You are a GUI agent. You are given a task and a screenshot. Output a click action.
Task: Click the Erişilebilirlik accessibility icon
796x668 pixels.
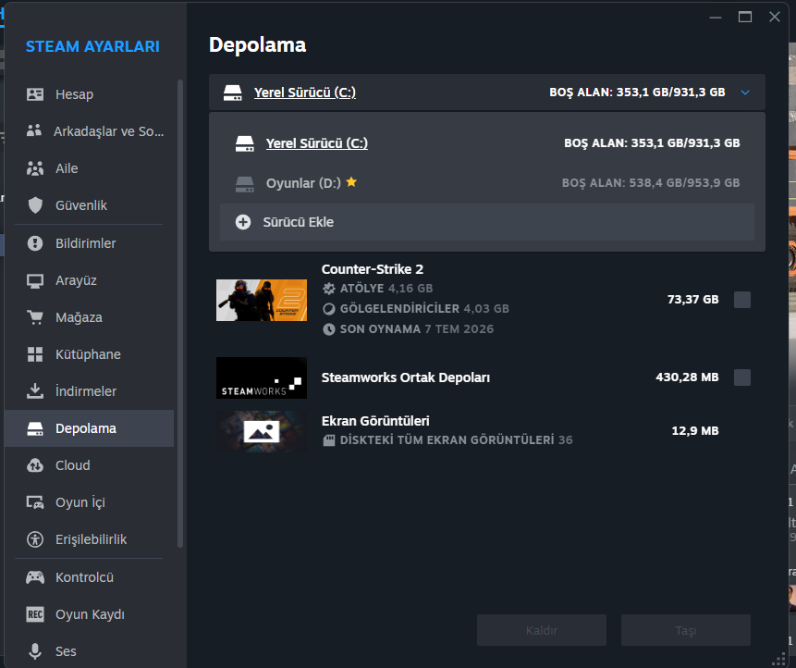click(35, 539)
